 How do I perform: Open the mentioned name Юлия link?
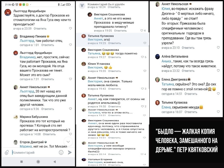[x=166, y=9]
